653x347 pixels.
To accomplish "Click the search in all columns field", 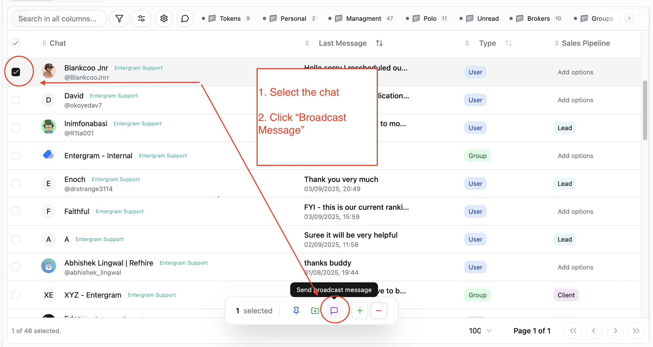I will 59,18.
